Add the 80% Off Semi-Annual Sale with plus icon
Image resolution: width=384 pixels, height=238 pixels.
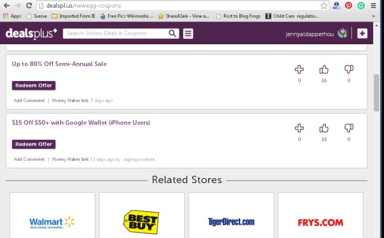click(x=300, y=70)
